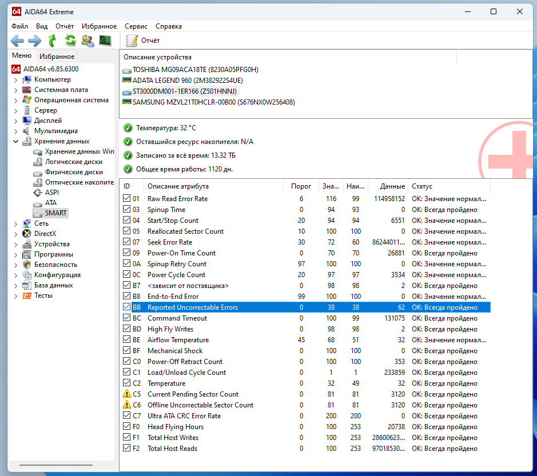The width and height of the screenshot is (537, 476).
Task: Expand the Операционная система node arrow
Action: point(16,101)
